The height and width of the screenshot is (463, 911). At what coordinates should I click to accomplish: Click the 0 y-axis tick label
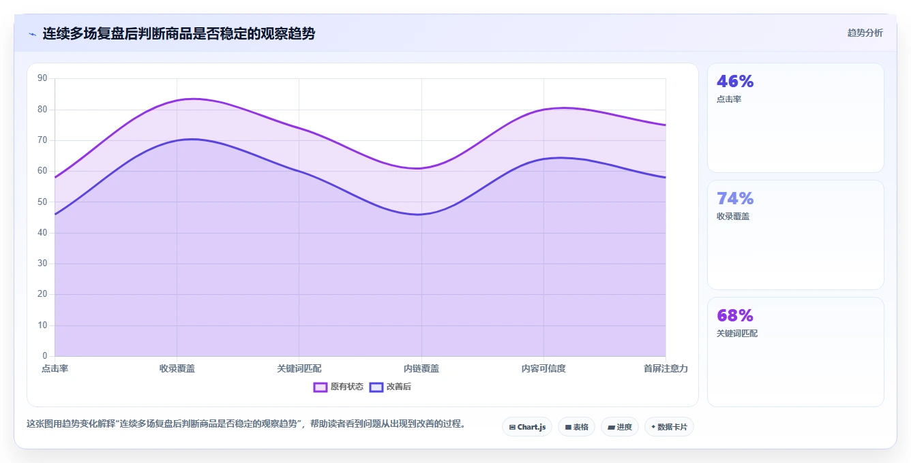tap(45, 355)
